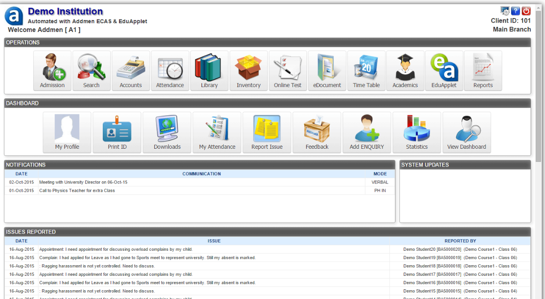Open the Inventory module

[x=249, y=70]
